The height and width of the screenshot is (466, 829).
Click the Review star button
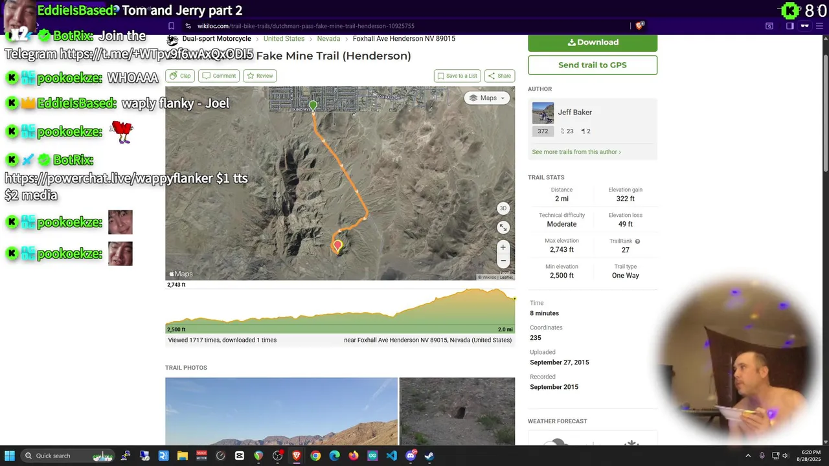[260, 76]
